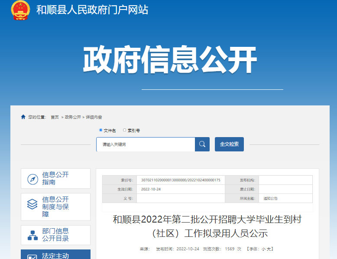Click the 全文检索 button
Screen dimensions: 337x259
click(x=229, y=144)
